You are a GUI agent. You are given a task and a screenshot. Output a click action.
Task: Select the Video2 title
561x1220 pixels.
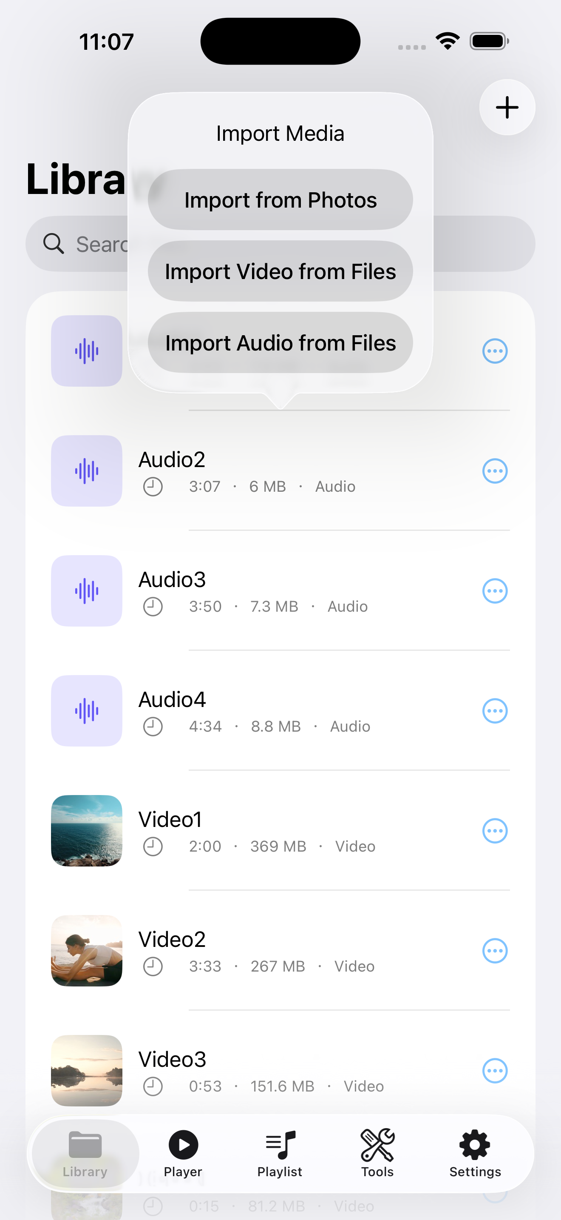(172, 939)
